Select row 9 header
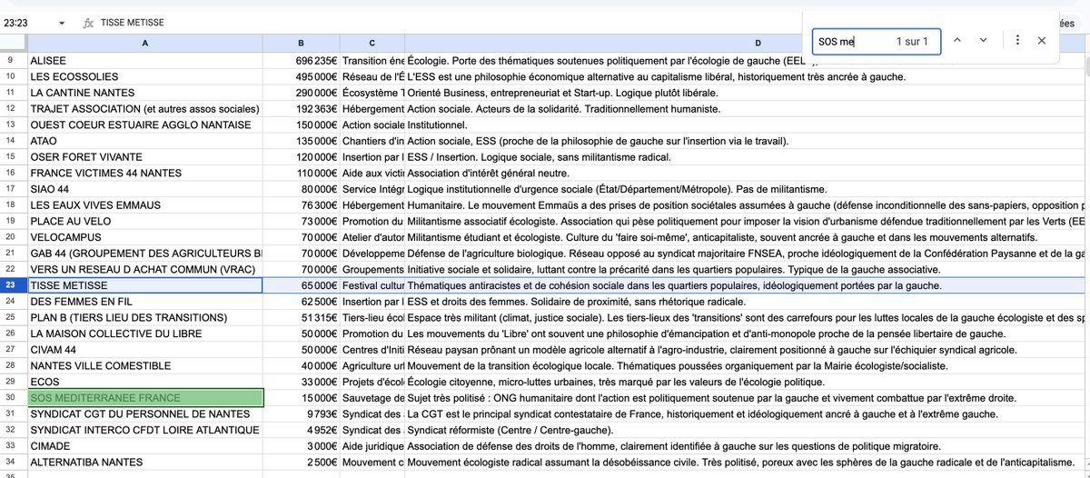Image resolution: width=1090 pixels, height=478 pixels. [13, 60]
